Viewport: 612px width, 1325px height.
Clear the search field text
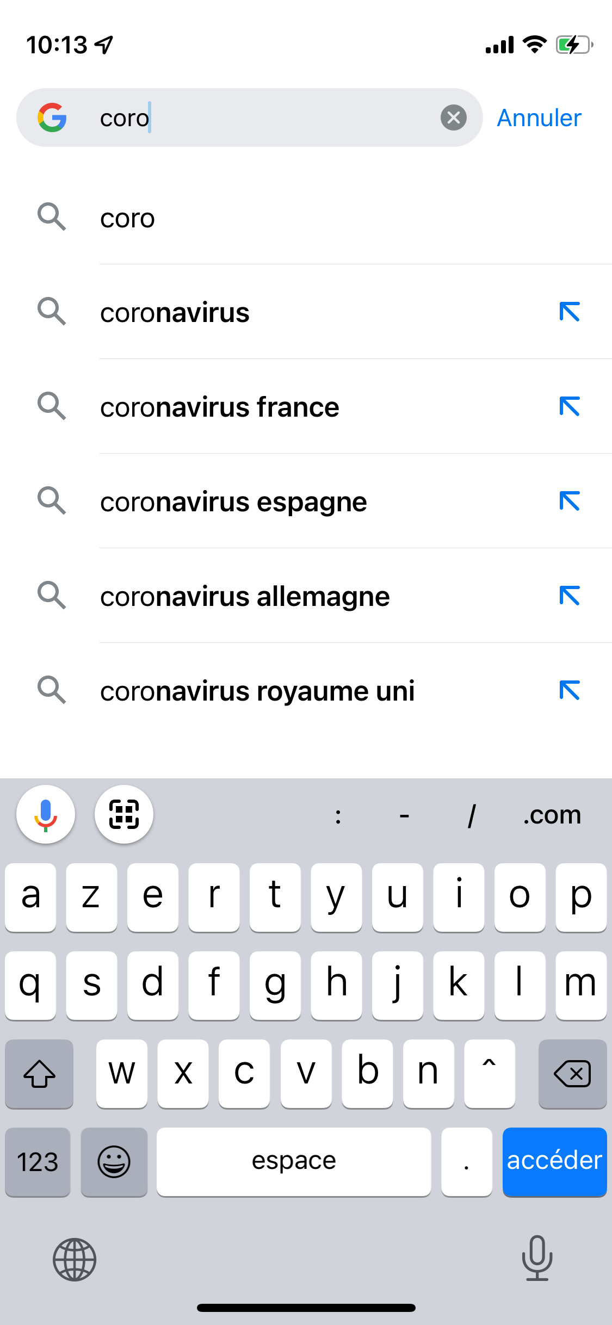(453, 117)
